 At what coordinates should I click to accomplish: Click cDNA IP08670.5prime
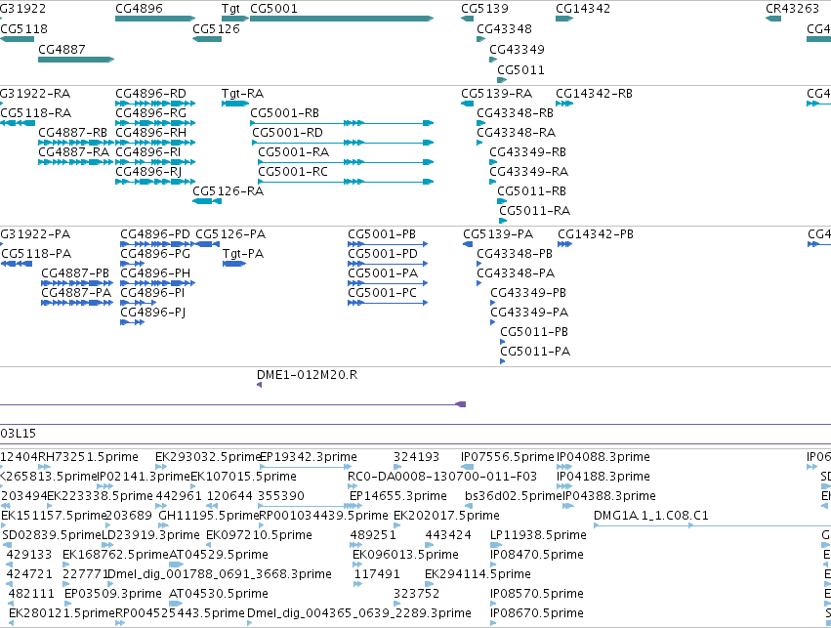coord(493,623)
